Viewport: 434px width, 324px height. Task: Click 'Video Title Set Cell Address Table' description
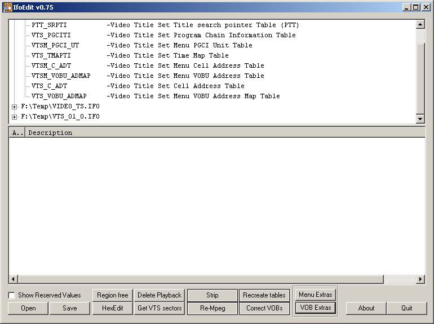177,86
